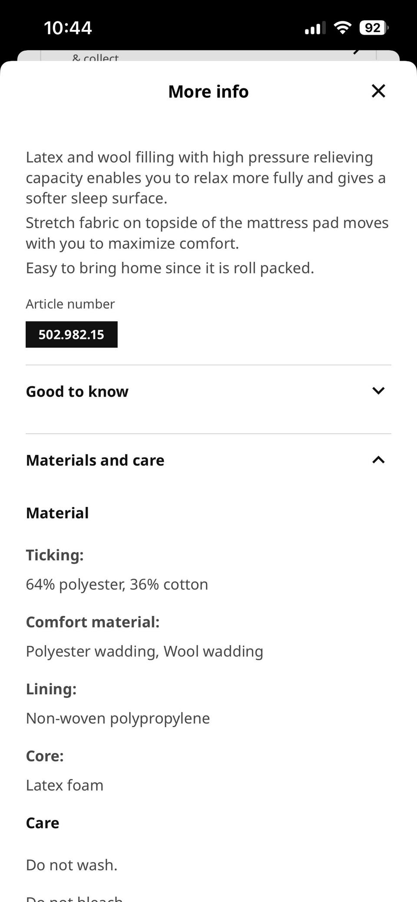Image resolution: width=417 pixels, height=902 pixels.
Task: Tap the battery level indicator showing 92
Action: point(374,28)
